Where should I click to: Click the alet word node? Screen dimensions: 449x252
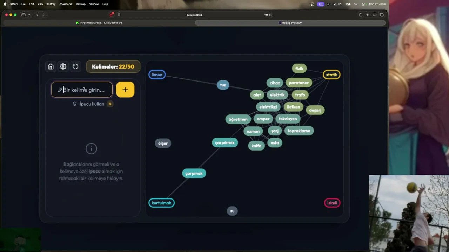coord(257,95)
